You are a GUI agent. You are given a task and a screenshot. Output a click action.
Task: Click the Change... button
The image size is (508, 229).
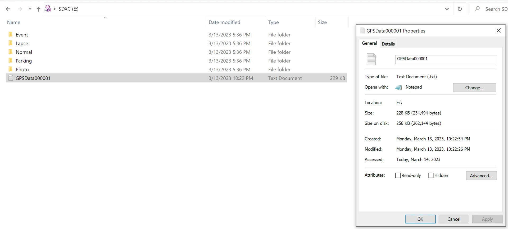[x=474, y=88]
